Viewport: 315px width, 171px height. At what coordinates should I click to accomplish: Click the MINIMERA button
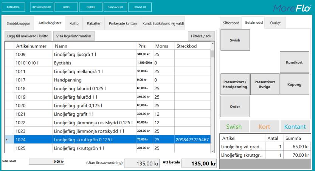coord(14,7)
